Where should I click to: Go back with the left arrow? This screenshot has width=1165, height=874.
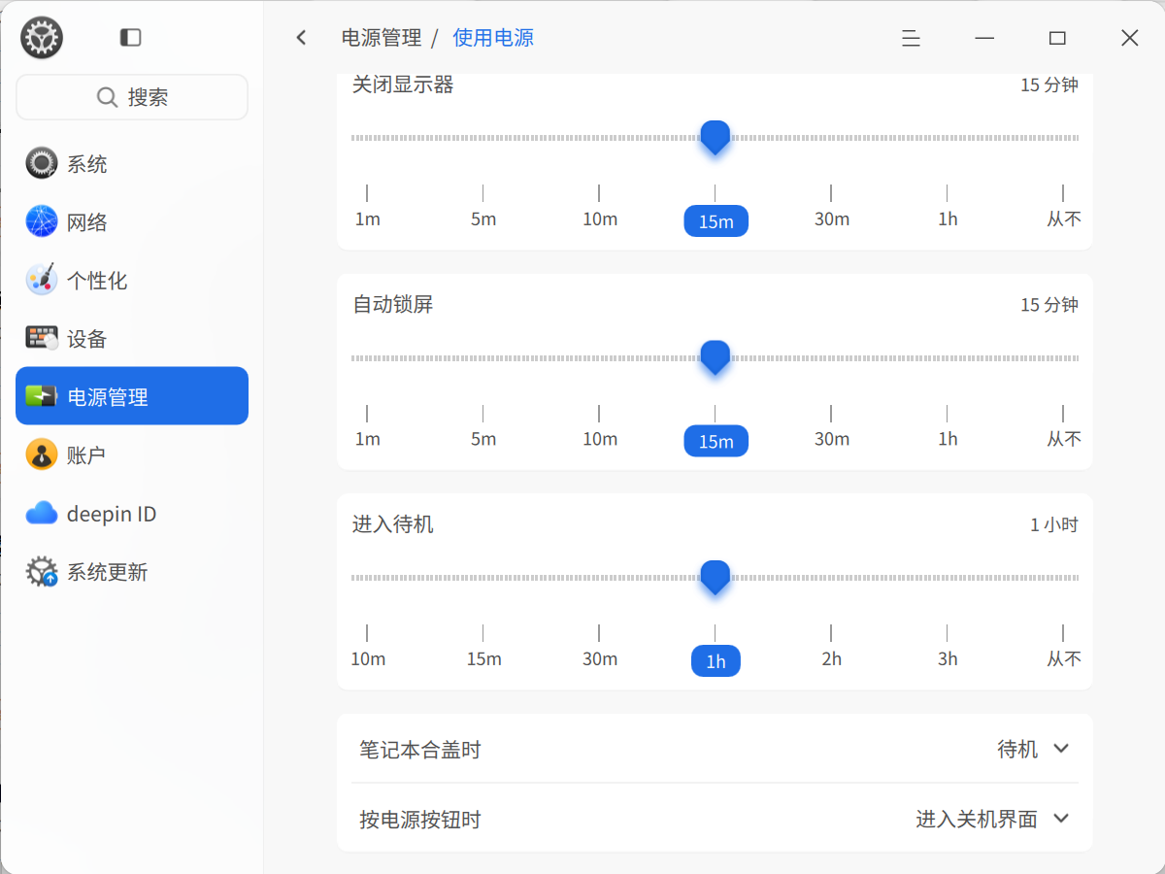(x=301, y=38)
